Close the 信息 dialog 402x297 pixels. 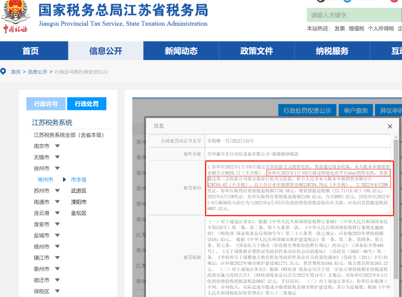point(390,126)
